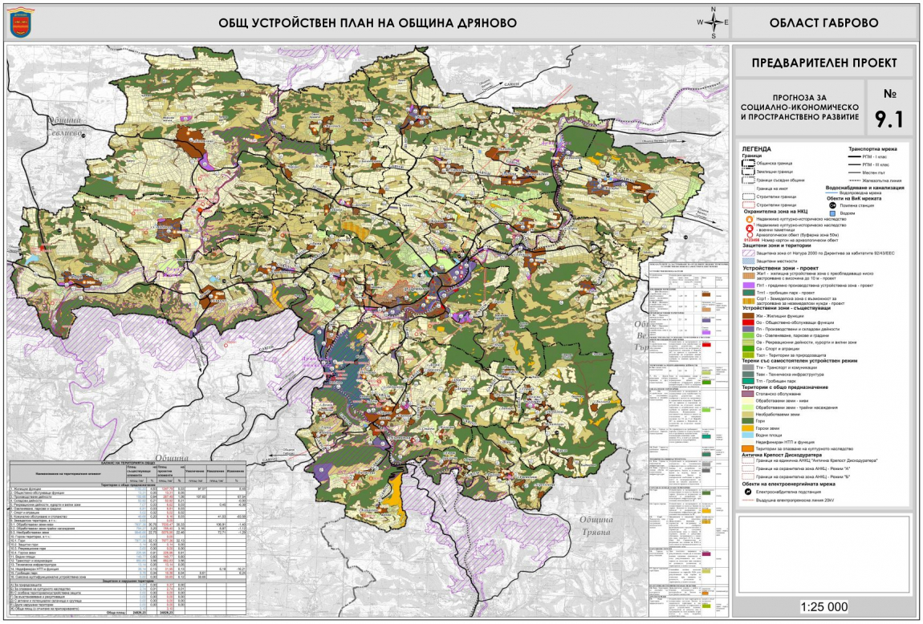Click the Оо red public services swatch
923x624 pixels.
[x=748, y=322]
